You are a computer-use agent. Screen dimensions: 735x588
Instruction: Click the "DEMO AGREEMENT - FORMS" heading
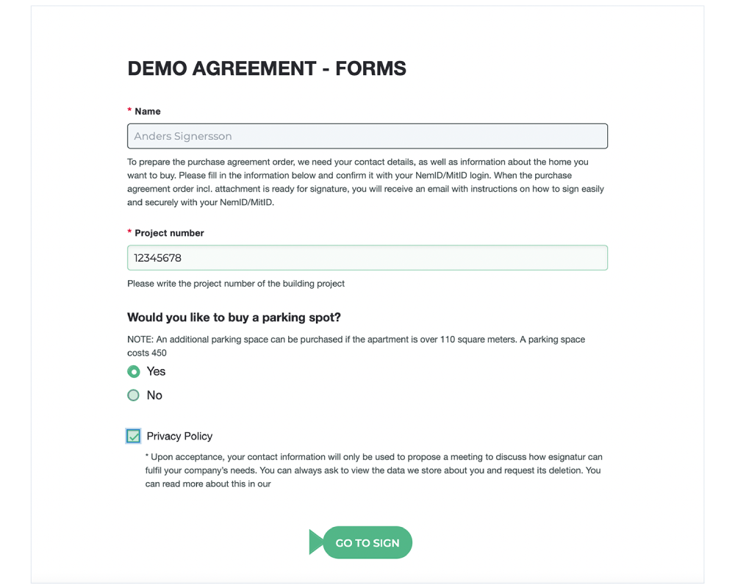(x=267, y=68)
